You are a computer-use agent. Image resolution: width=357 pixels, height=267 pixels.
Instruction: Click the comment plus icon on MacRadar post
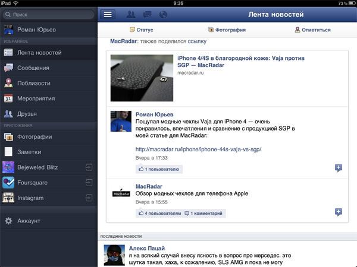[339, 212]
